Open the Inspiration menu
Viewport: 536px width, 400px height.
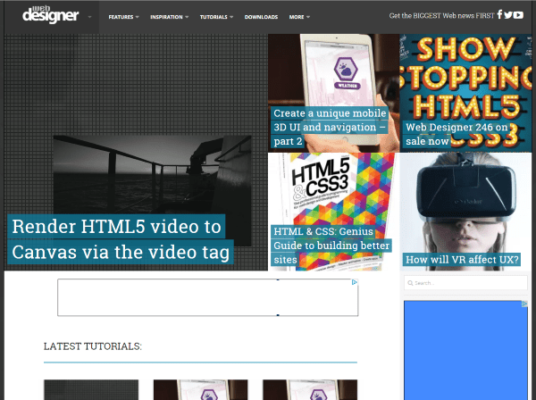(x=166, y=17)
